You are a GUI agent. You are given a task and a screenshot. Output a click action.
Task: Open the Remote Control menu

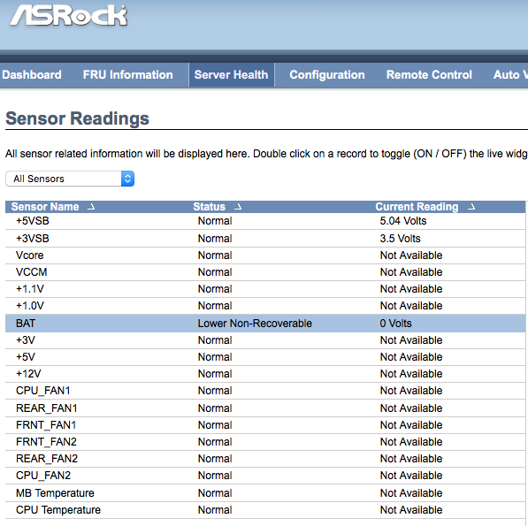coord(429,75)
